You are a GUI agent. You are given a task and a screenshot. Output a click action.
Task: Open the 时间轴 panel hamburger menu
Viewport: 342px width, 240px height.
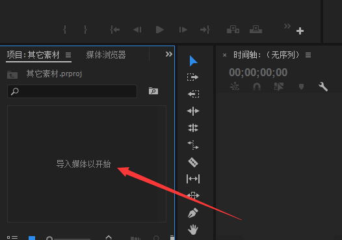pos(308,55)
